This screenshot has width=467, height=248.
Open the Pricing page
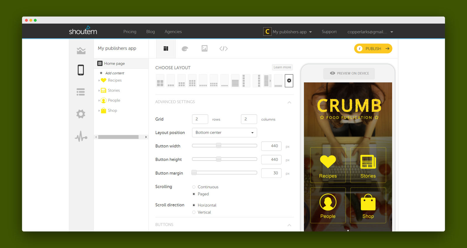[130, 32]
